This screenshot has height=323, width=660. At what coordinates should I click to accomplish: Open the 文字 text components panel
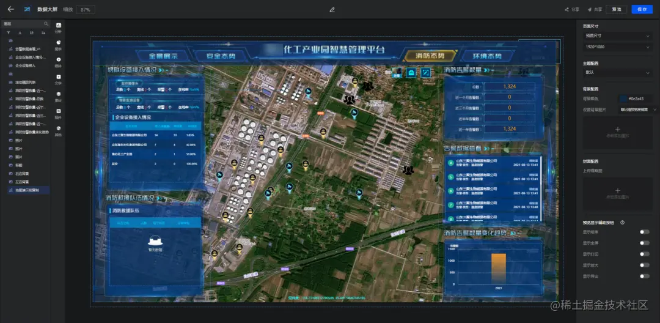click(58, 79)
